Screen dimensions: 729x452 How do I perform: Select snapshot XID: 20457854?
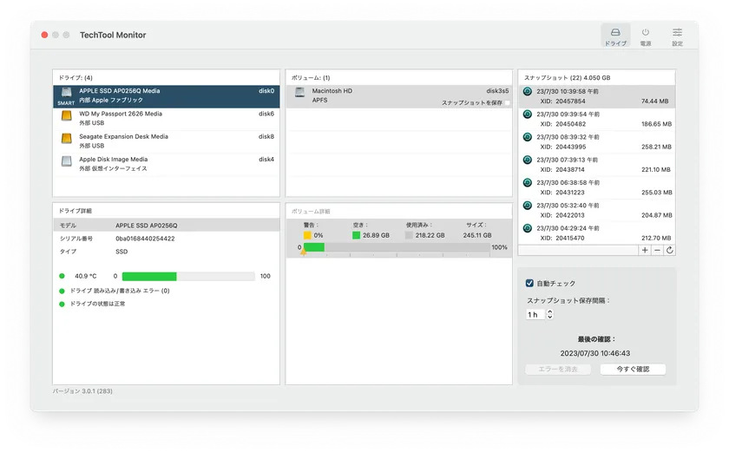[x=596, y=96]
